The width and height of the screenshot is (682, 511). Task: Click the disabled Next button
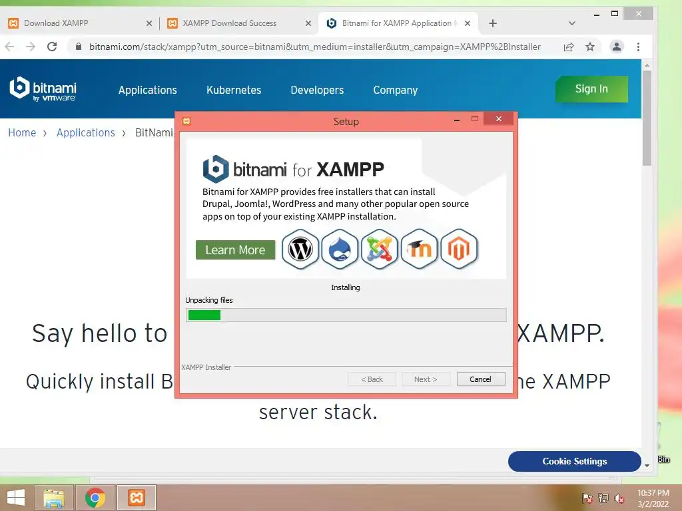pyautogui.click(x=426, y=379)
